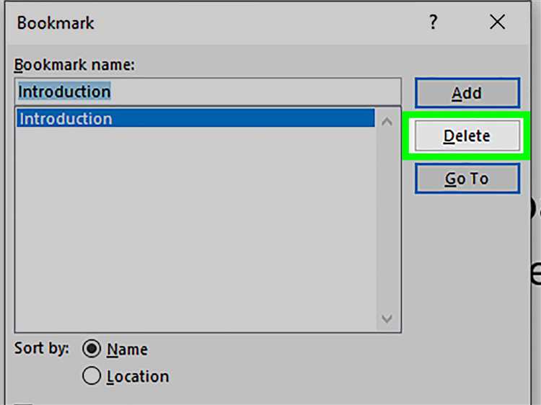
Task: Click empty area inside the bookmark list
Action: click(195, 228)
